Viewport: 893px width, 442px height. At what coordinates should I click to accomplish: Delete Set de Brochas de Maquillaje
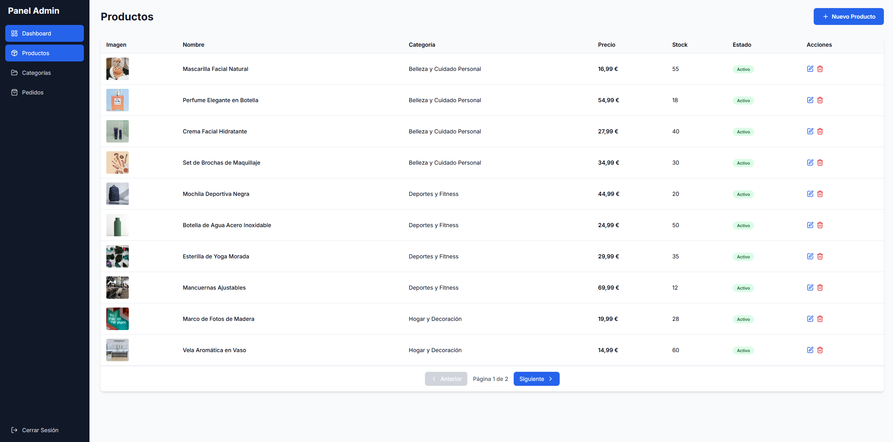point(820,163)
